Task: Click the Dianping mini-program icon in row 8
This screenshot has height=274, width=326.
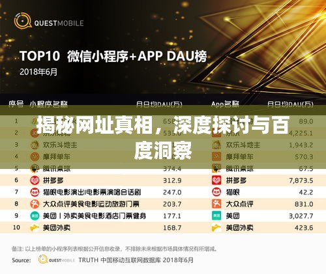Action: coord(35,204)
